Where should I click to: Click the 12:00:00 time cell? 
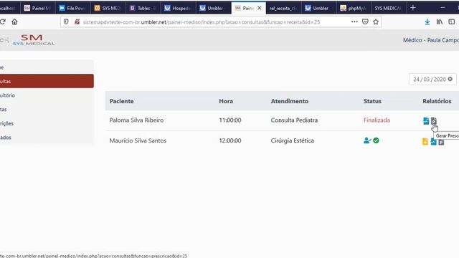(x=230, y=140)
